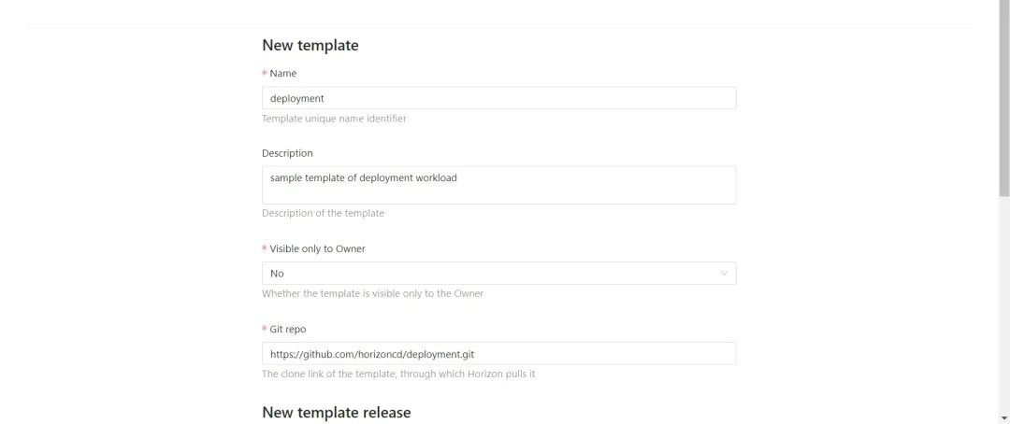Click into the Description text area

click(498, 185)
